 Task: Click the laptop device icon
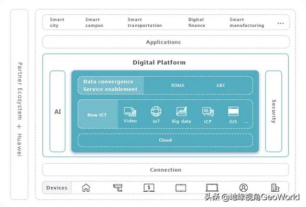[212, 188]
